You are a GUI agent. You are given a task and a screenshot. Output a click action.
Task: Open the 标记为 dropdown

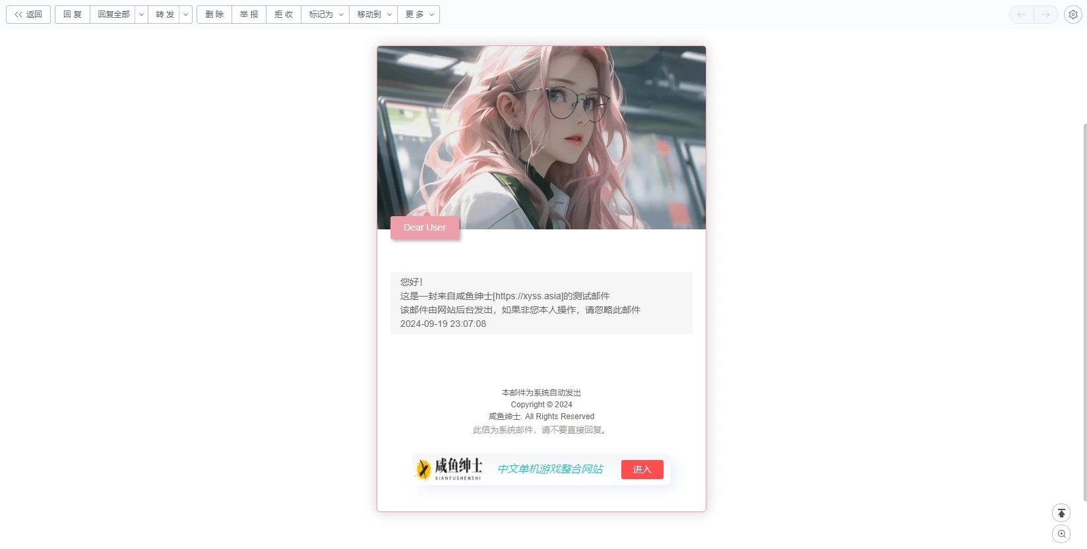[x=325, y=14]
